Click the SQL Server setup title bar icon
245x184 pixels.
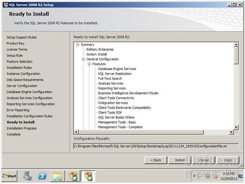(6, 5)
